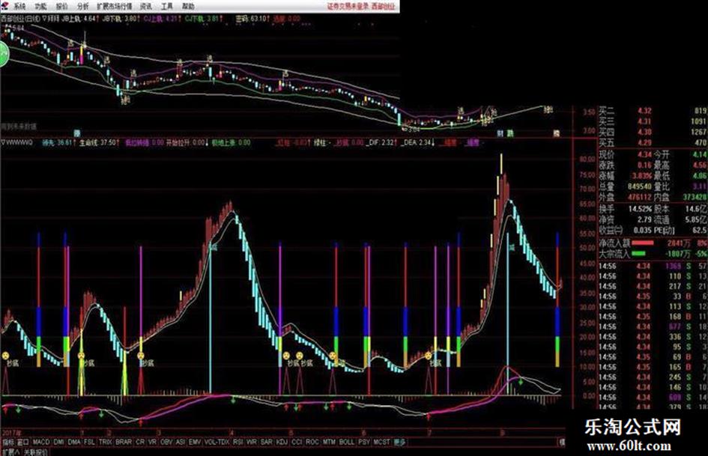Viewport: 708px width, 456px height.
Task: Click the 换手 value 14.52%
Action: point(641,209)
